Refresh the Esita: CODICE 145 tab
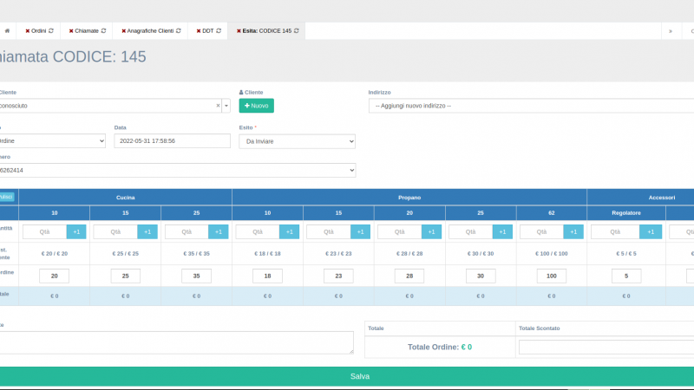This screenshot has width=694, height=390. tap(297, 30)
